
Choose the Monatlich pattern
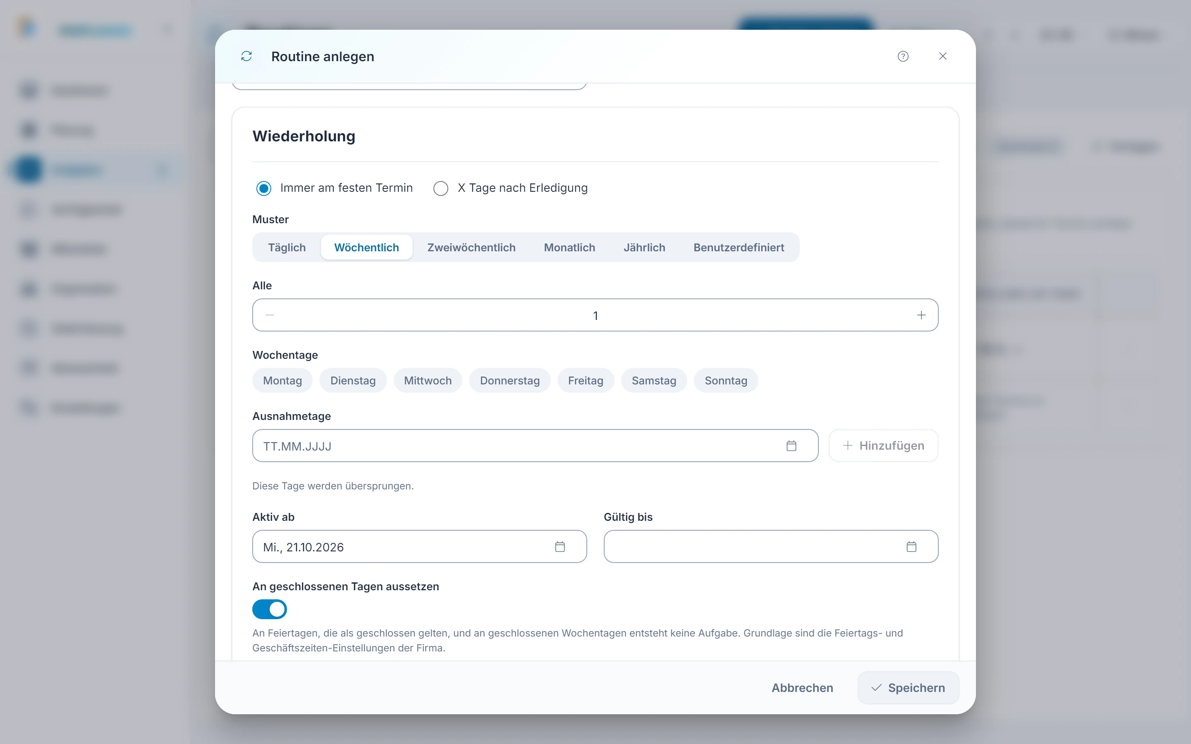[569, 248]
